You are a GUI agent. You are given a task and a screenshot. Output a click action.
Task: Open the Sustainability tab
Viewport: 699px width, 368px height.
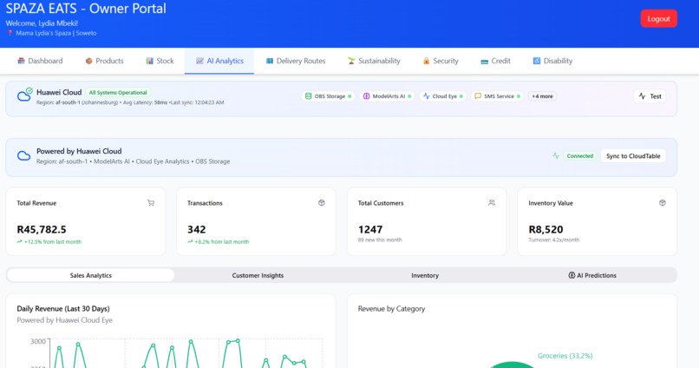[374, 61]
